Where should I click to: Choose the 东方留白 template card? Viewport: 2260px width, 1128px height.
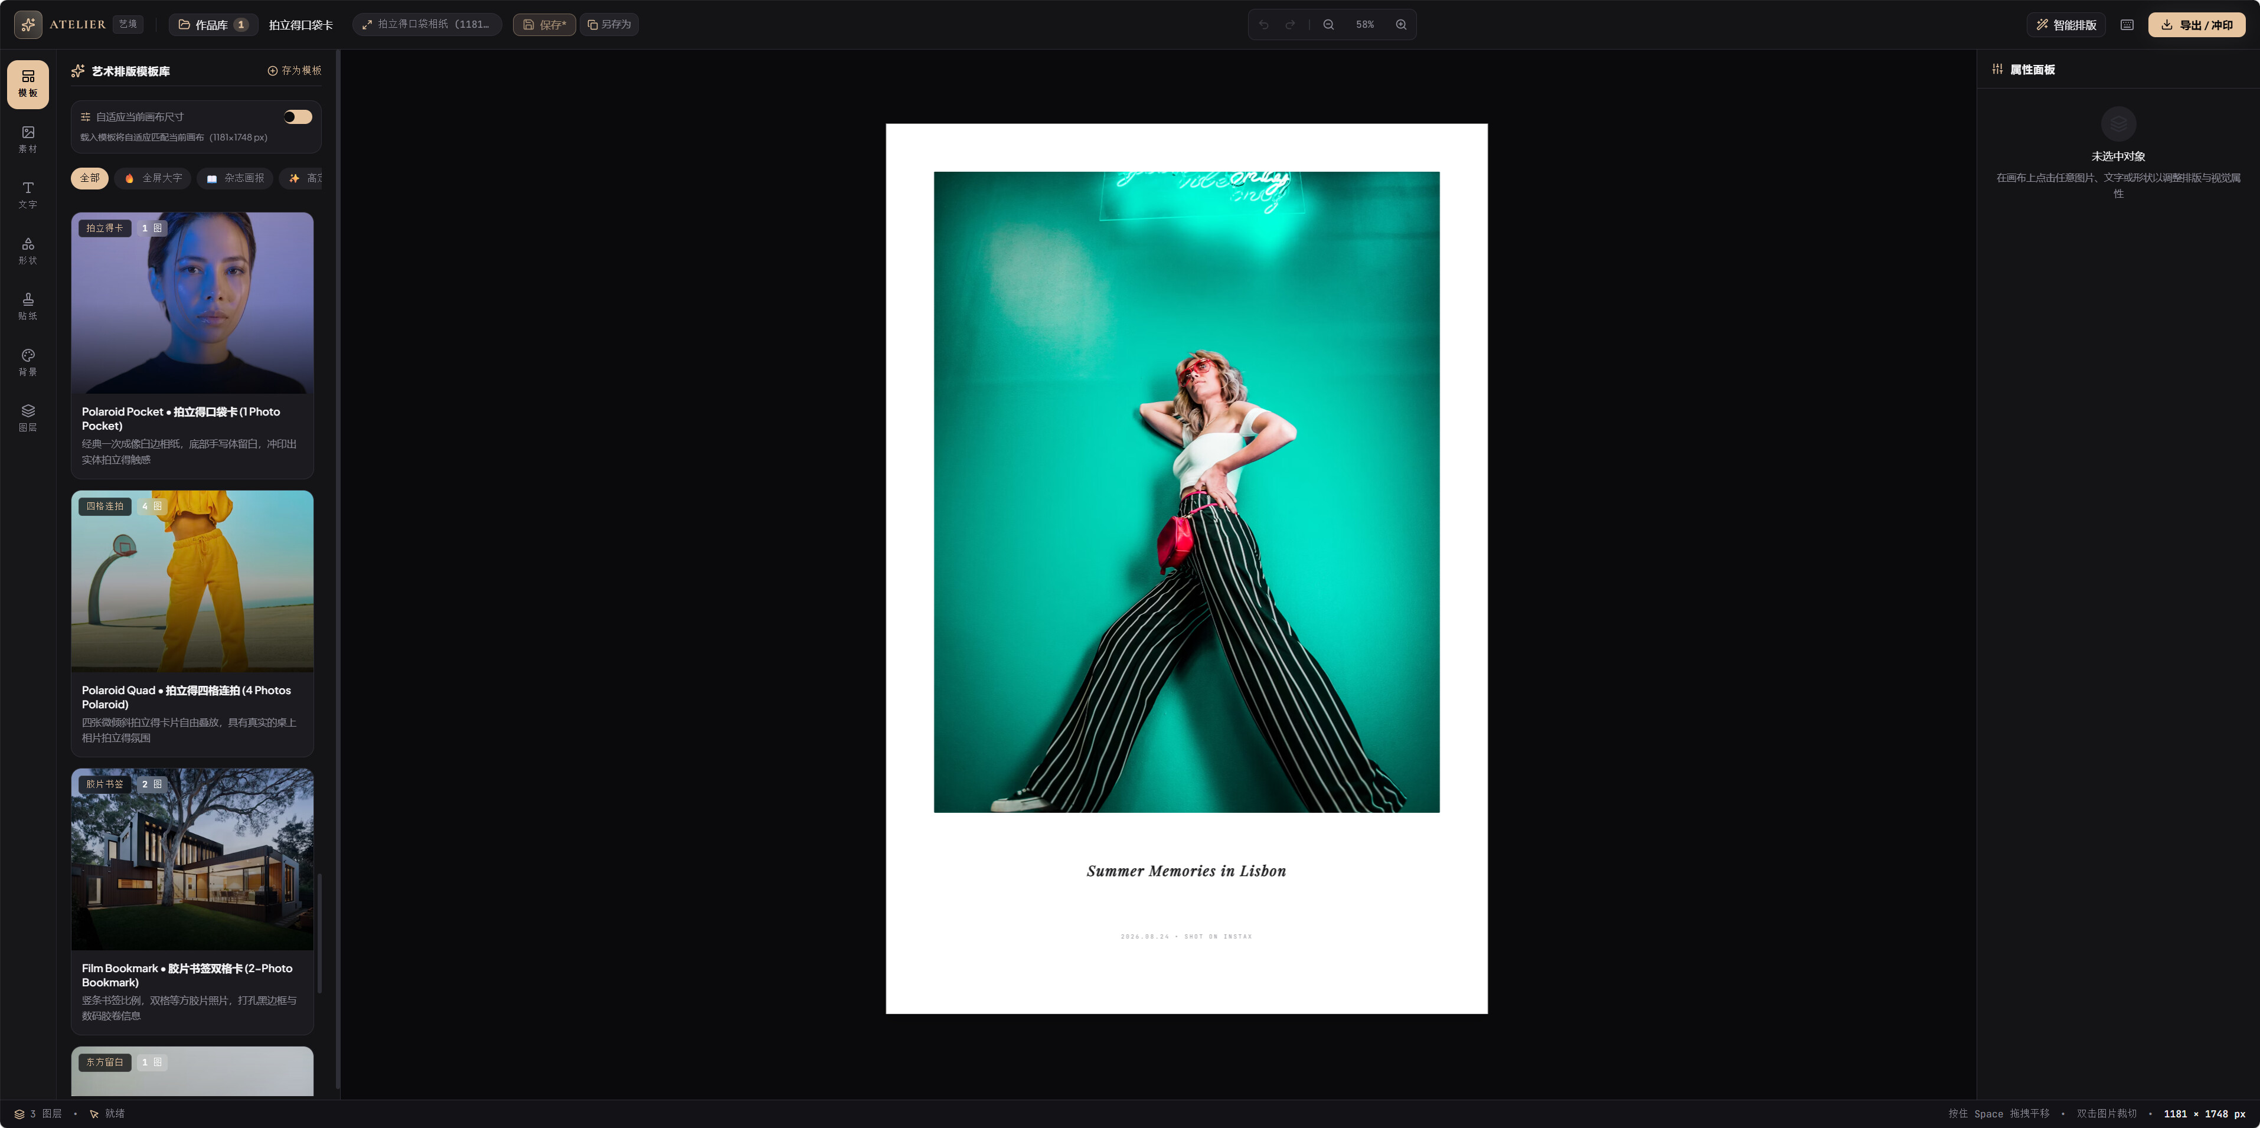click(x=192, y=1071)
